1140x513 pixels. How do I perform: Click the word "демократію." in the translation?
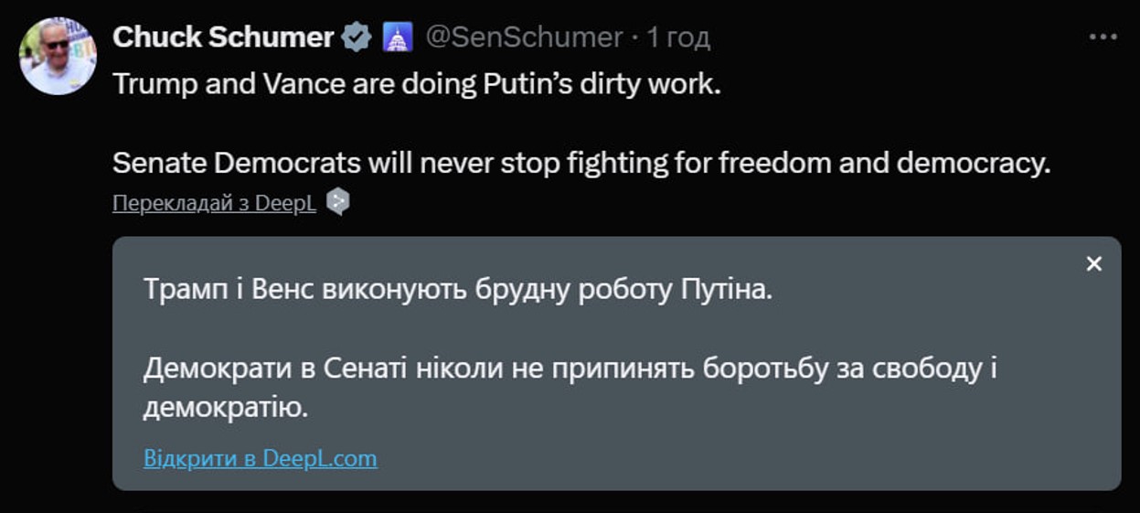[225, 408]
